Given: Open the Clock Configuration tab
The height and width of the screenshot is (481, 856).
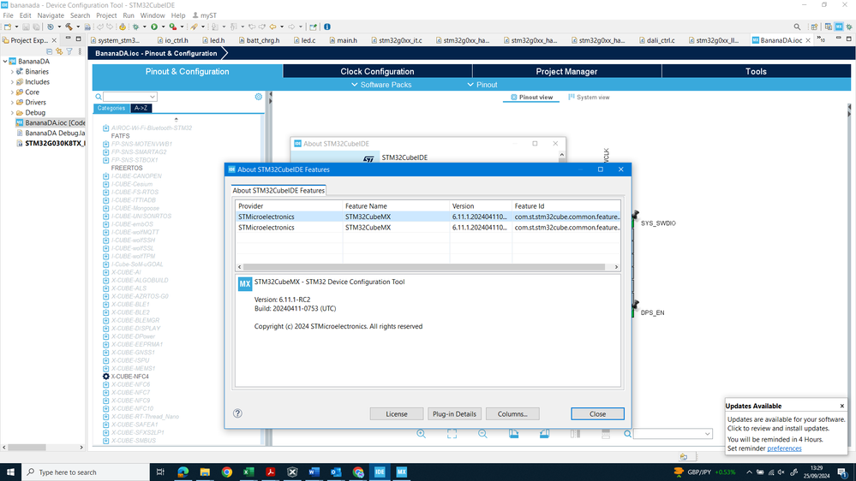Looking at the screenshot, I should [377, 71].
